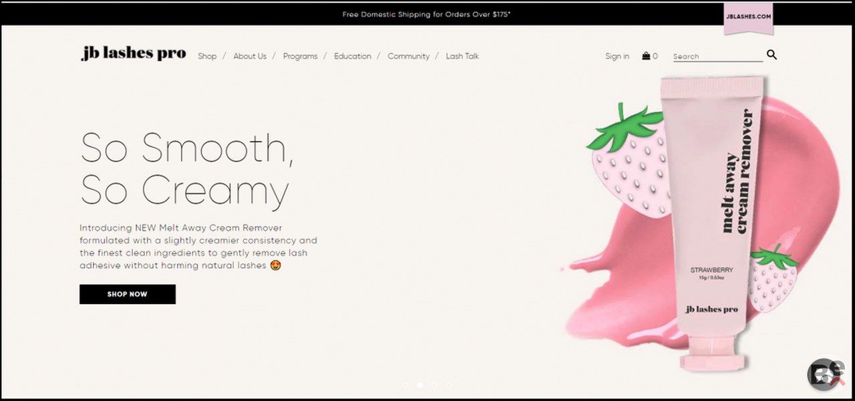Focus the Search input field
The height and width of the screenshot is (401, 855).
pyautogui.click(x=717, y=56)
